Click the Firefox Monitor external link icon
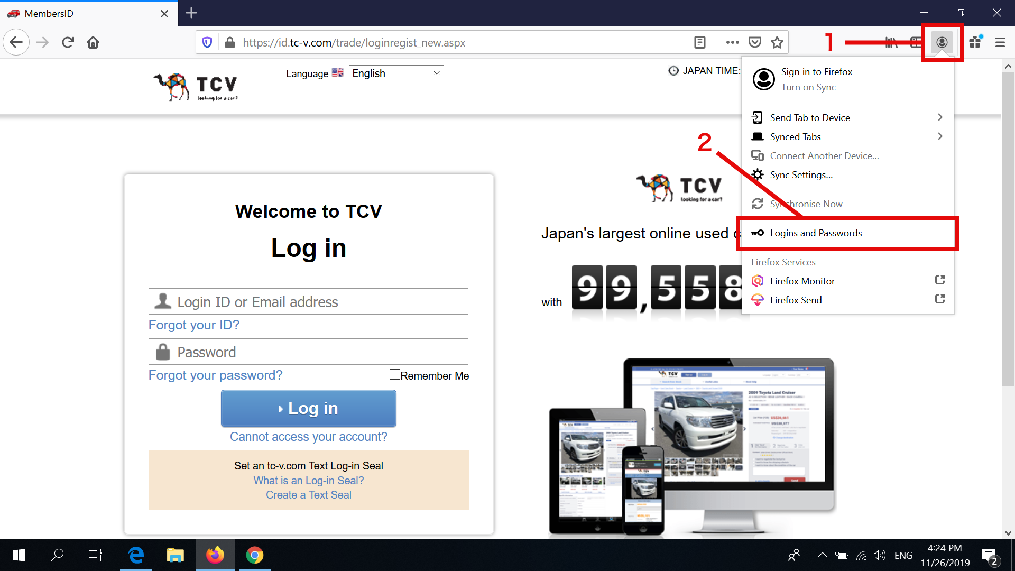 [x=940, y=280]
